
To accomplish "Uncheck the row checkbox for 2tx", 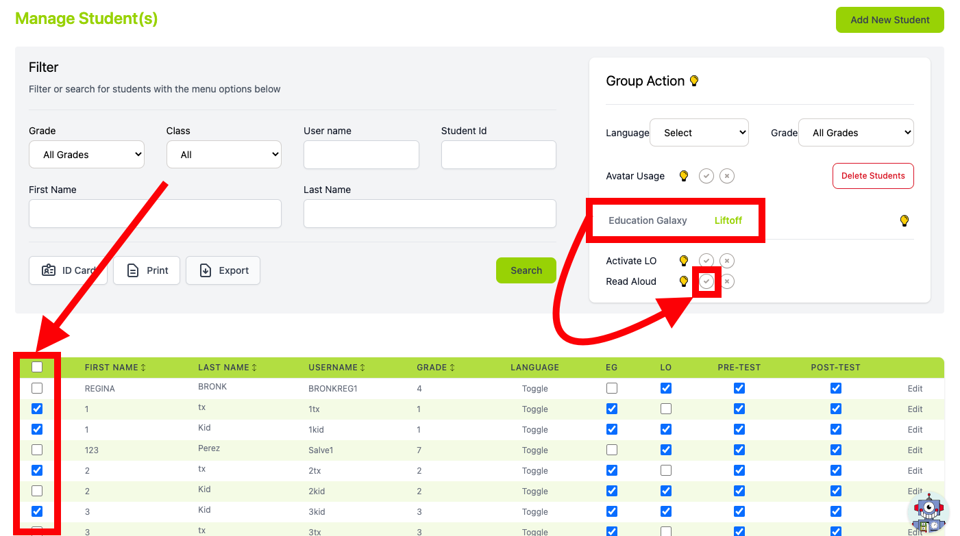I will tap(37, 470).
